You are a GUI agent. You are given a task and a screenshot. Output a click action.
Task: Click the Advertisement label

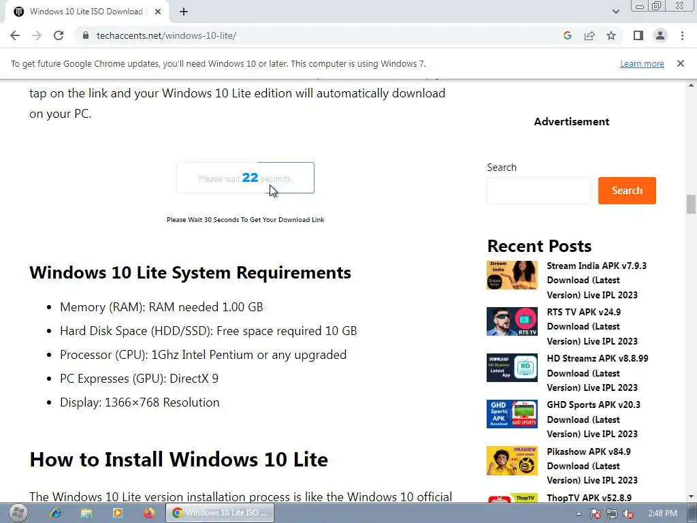572,121
